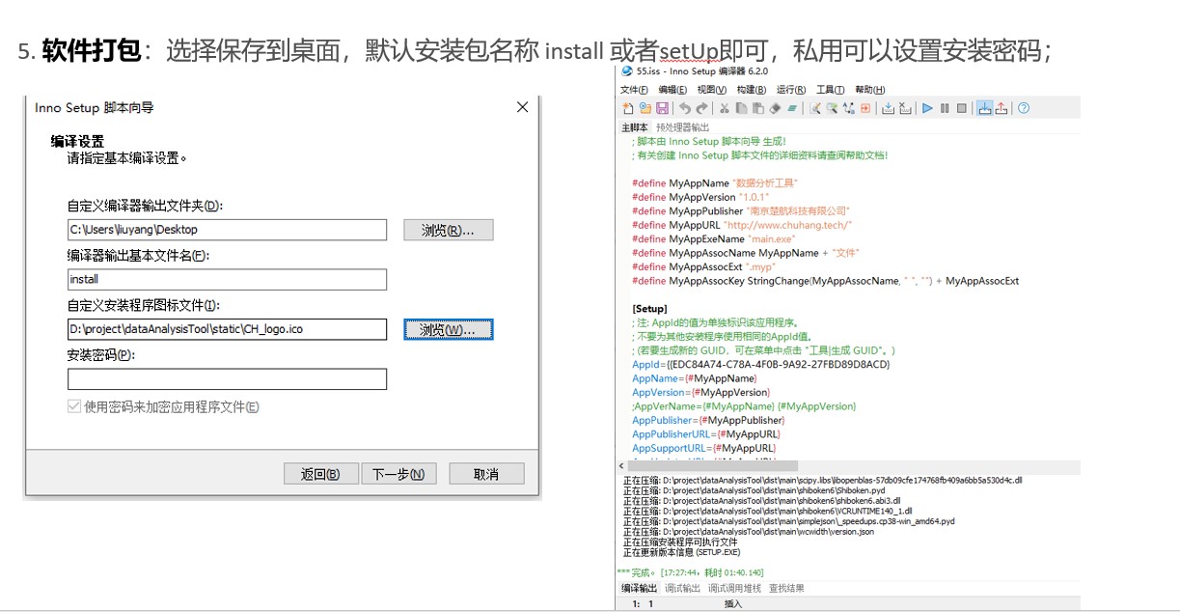Click the Compile toolbar icon
Image resolution: width=1180 pixels, height=612 pixels.
point(888,108)
